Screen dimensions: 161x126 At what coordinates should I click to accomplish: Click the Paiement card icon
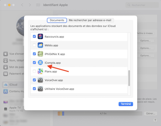click(x=5, y=74)
